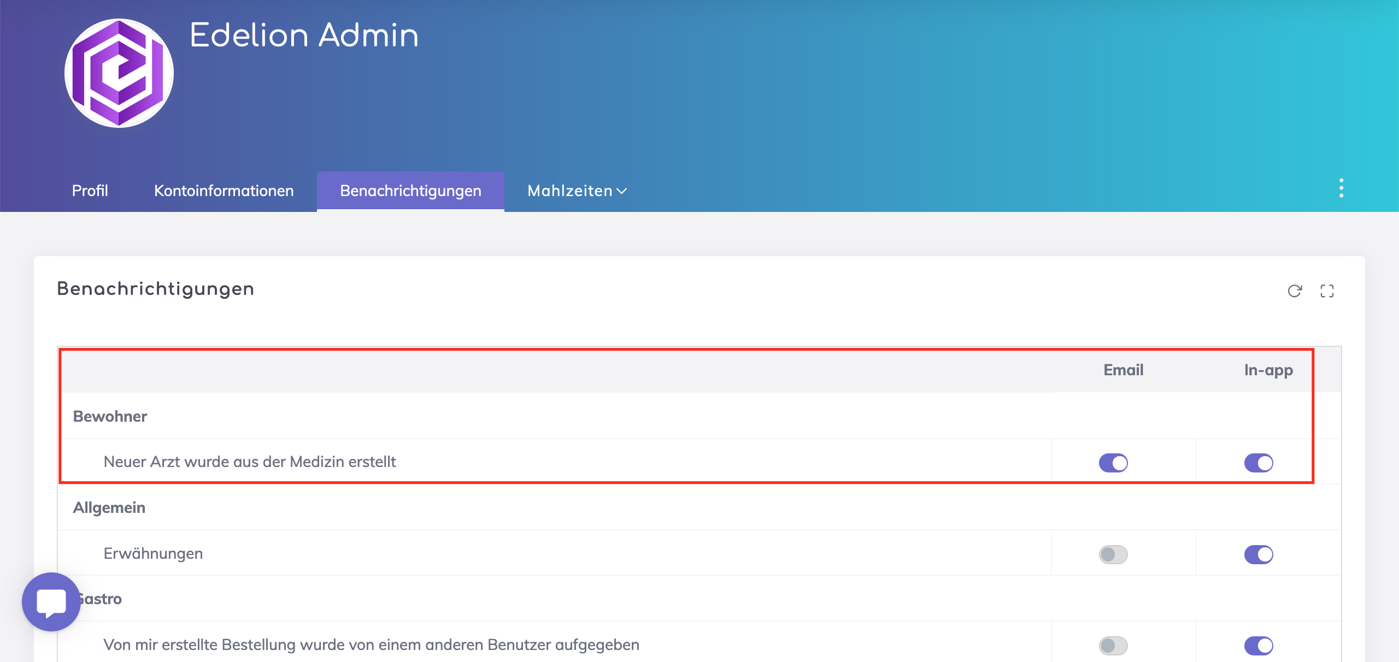Screen dimensions: 1399x662
Task: Select the Benachrichtigungen tab
Action: click(410, 191)
